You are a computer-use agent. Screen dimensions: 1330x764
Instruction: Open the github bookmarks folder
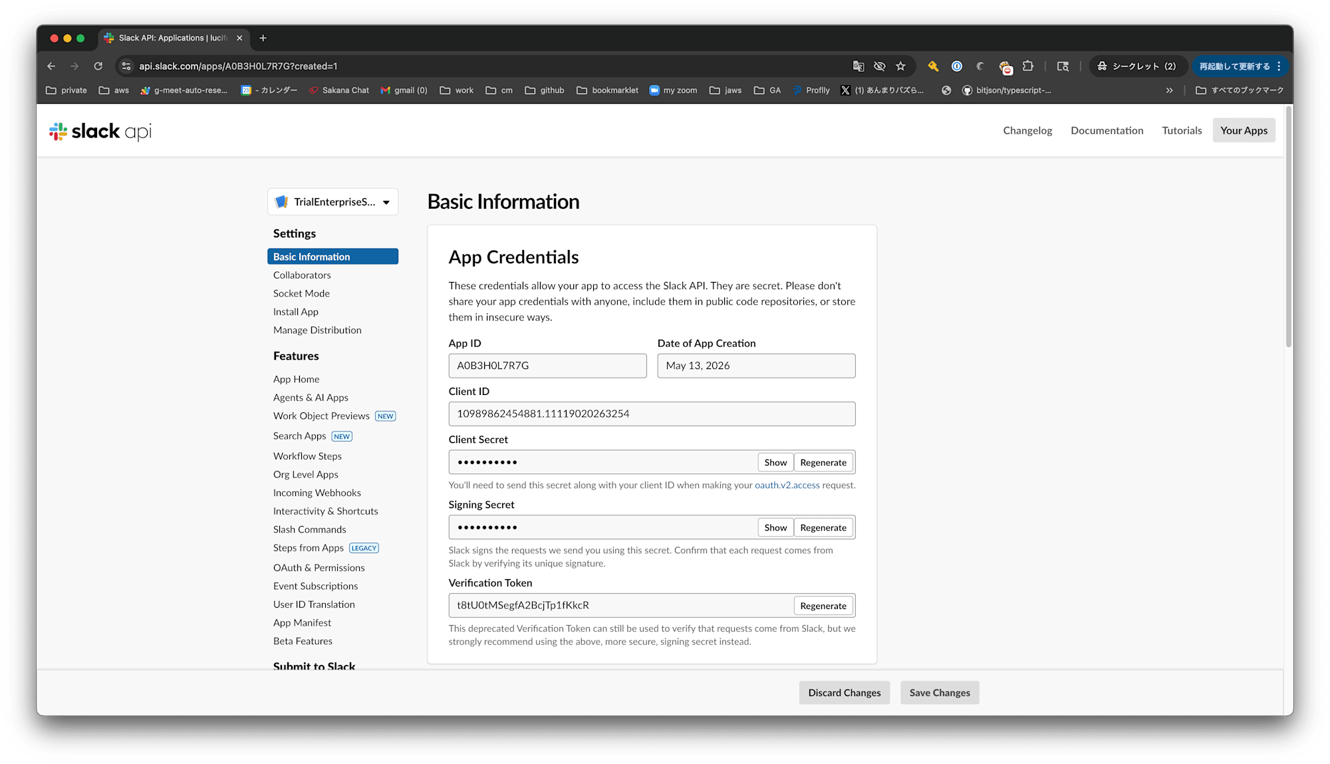pos(545,90)
